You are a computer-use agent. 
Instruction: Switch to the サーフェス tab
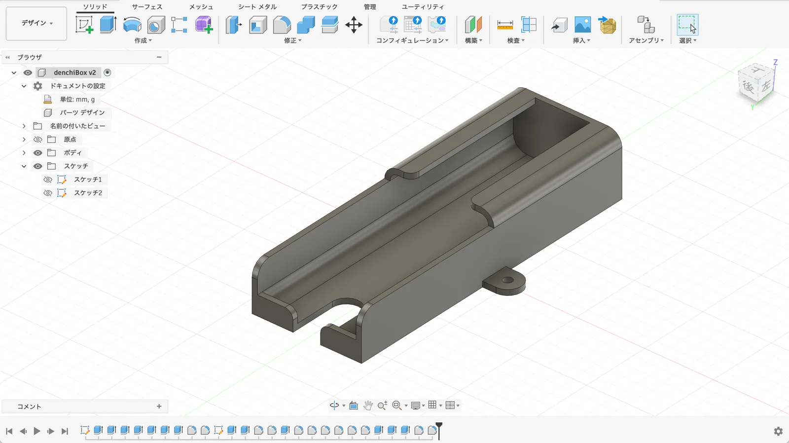pyautogui.click(x=147, y=7)
